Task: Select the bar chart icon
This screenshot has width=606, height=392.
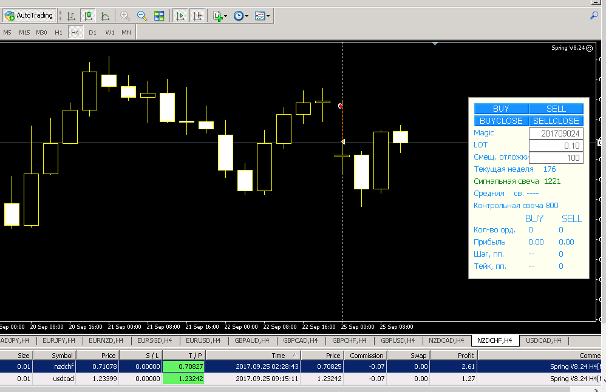Action: [x=70, y=16]
